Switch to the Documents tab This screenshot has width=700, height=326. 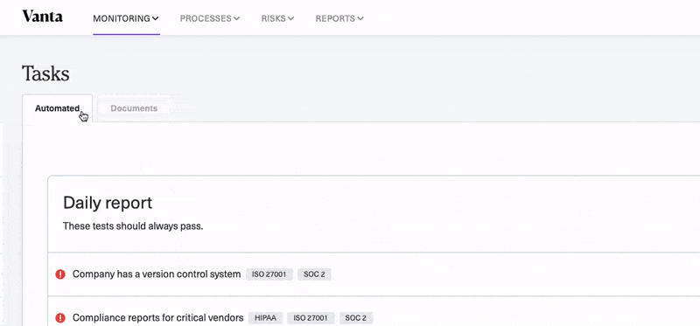click(134, 108)
